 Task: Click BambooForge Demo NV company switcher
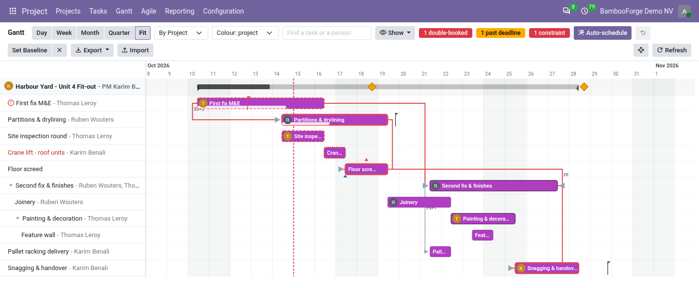(x=636, y=11)
